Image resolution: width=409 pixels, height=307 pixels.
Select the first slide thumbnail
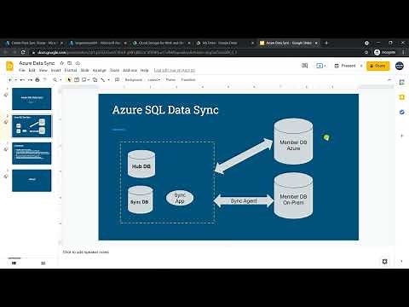(x=32, y=99)
